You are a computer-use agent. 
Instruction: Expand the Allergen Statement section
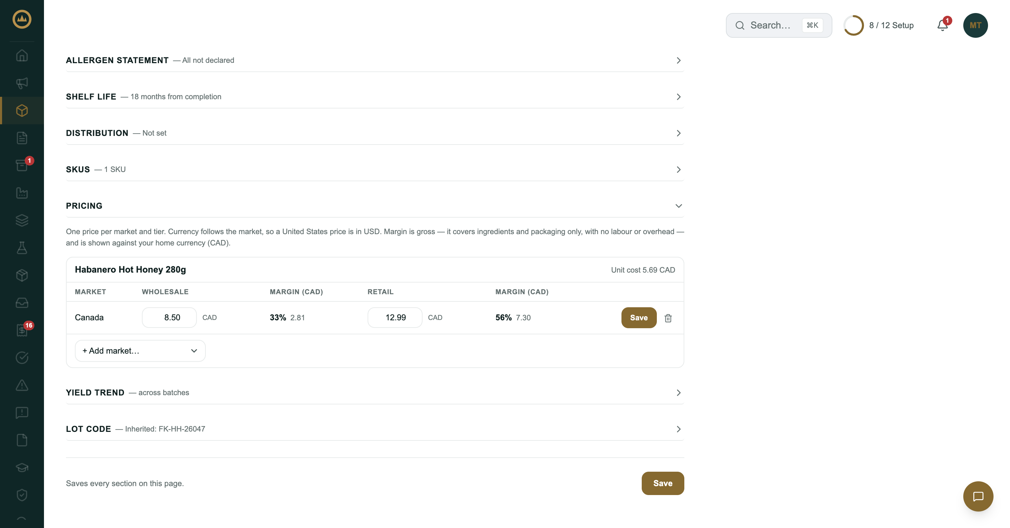coord(375,60)
